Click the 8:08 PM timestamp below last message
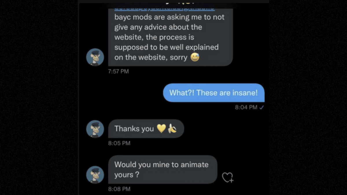347x195 pixels. (119, 189)
